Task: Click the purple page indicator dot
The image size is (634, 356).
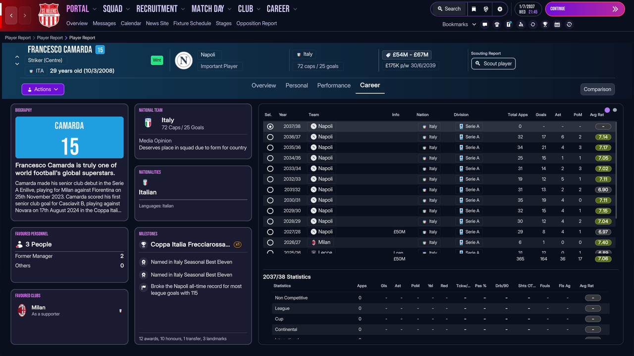Action: [x=607, y=110]
